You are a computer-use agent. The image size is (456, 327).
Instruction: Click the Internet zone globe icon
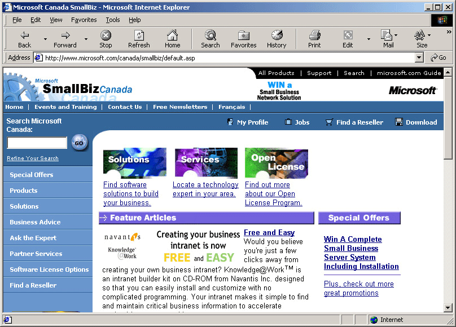(x=374, y=320)
